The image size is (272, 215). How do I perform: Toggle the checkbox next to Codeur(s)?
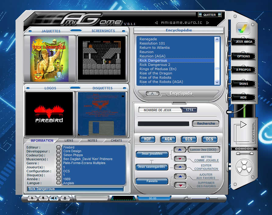click(58, 155)
